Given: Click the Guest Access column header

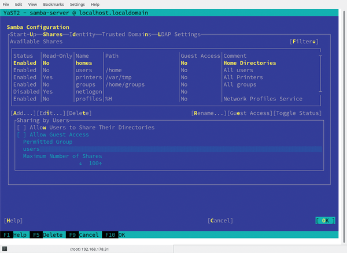Looking at the screenshot, I should click(200, 56).
